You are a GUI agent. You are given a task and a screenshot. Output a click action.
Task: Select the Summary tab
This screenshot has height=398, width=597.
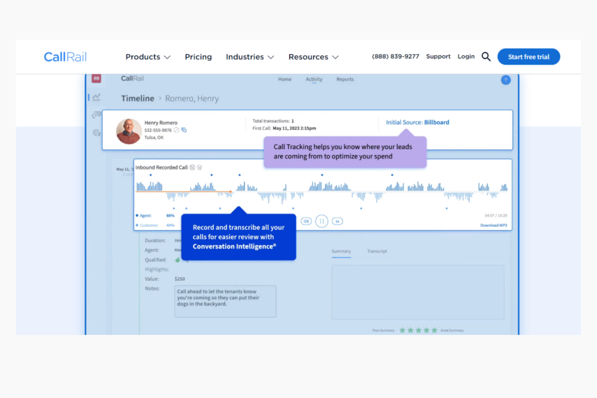[x=341, y=251]
